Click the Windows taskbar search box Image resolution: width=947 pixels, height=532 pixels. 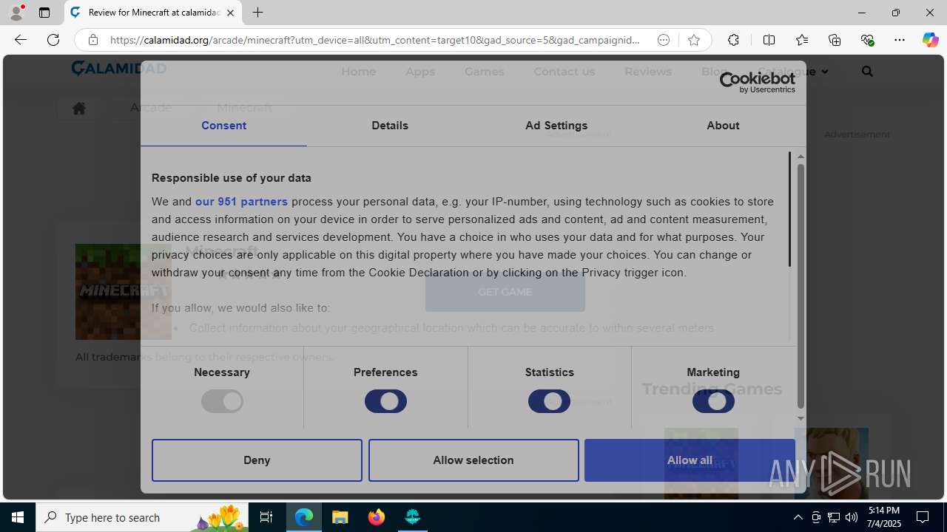[x=141, y=517]
